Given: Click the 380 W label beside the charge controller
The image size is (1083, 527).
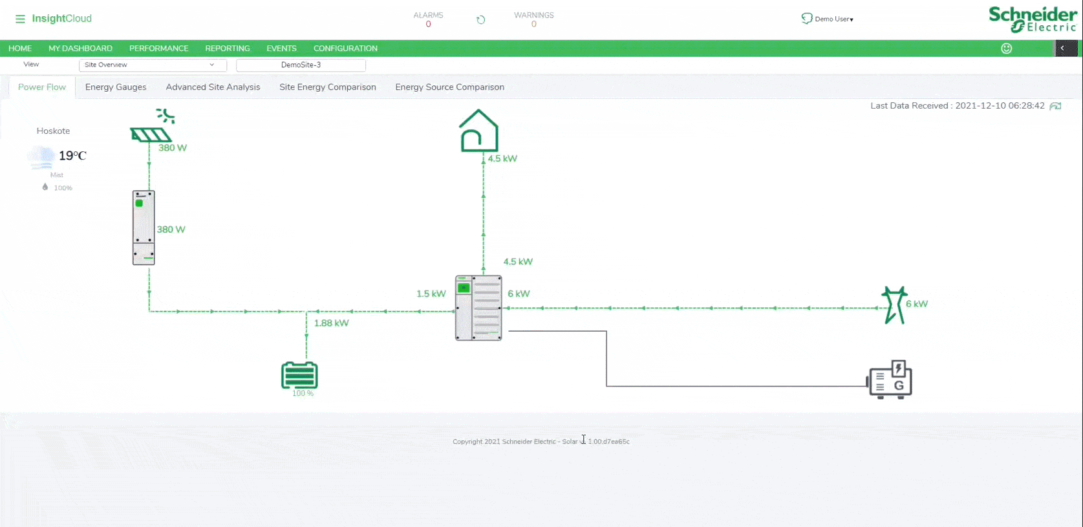Looking at the screenshot, I should pyautogui.click(x=171, y=230).
